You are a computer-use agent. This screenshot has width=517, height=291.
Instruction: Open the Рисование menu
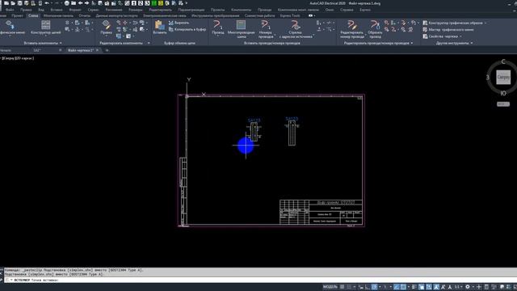[x=114, y=10]
